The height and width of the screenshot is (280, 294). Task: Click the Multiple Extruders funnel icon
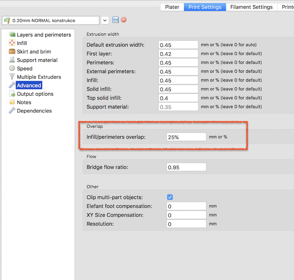coord(12,77)
